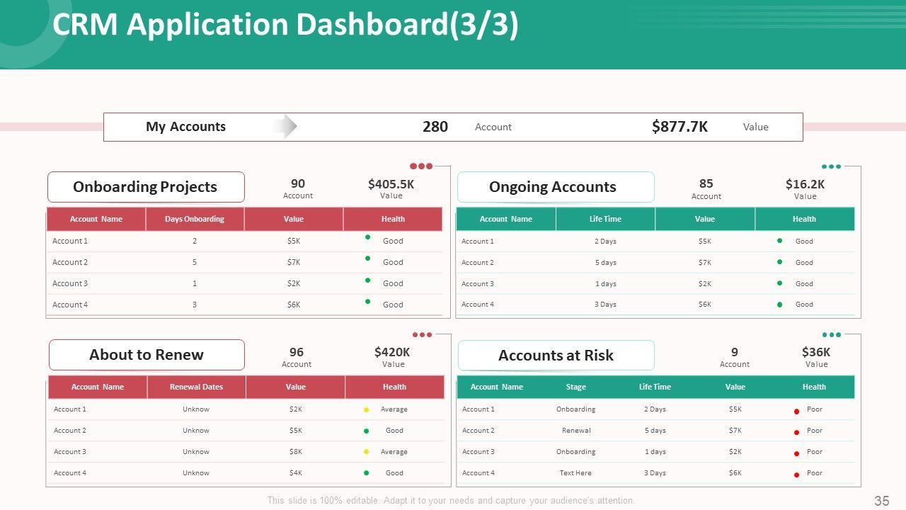Viewport: 906px width, 510px height.
Task: Select the Ongoing Accounts title box
Action: 556,187
